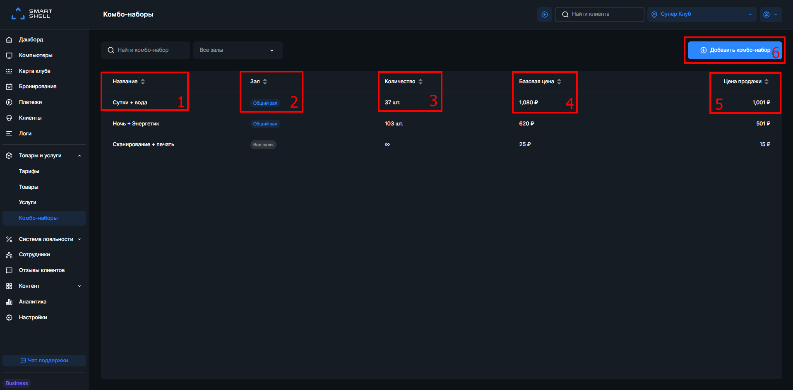793x390 pixels.
Task: Click the Dashboard home icon
Action: coord(9,40)
